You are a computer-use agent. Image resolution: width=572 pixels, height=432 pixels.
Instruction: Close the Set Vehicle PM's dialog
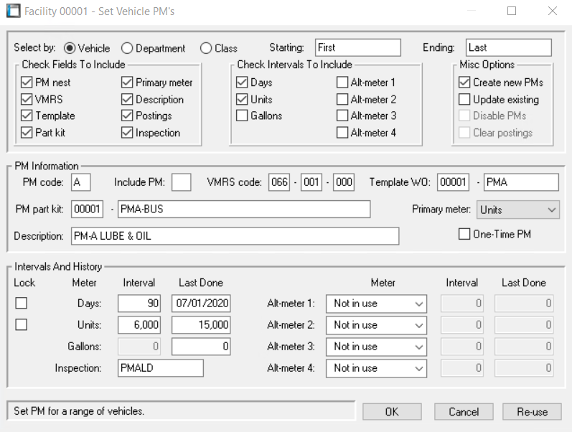click(x=552, y=11)
